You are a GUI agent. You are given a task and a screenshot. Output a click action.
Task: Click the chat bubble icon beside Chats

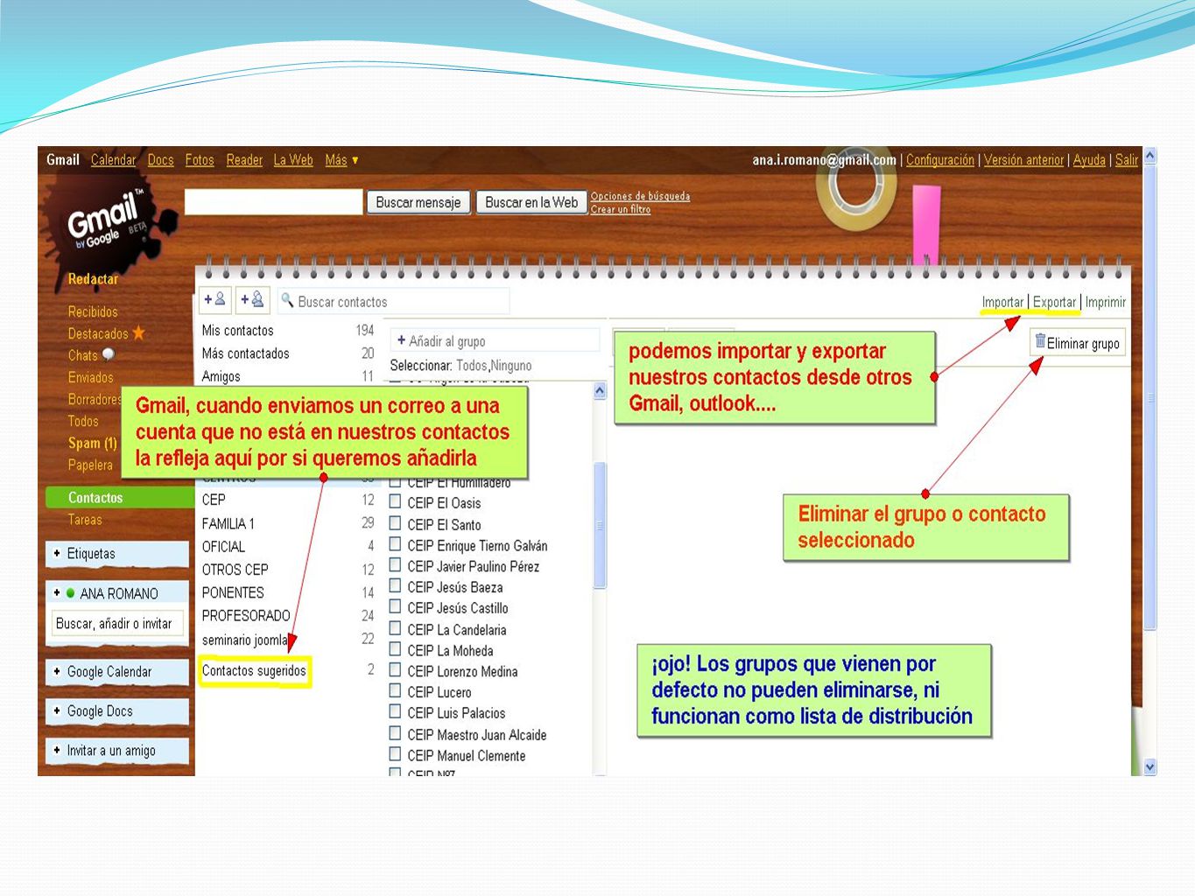pos(109,354)
